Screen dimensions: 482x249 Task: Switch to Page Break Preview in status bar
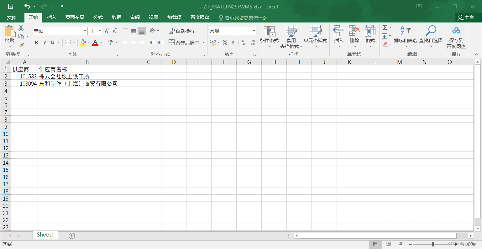pyautogui.click(x=401, y=244)
